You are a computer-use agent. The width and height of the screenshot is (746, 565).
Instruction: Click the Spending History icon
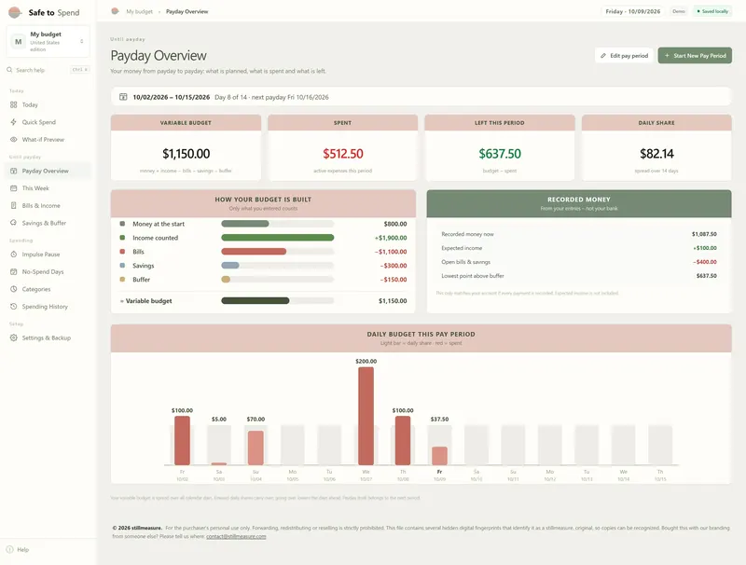[x=13, y=307]
